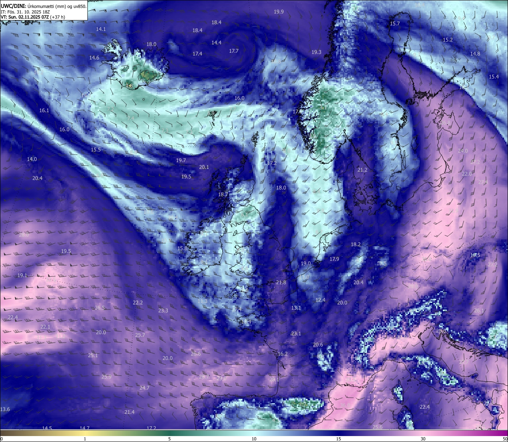The image size is (508, 442).
Task: Click the 16.2 value on the map
Action: [x=283, y=354]
